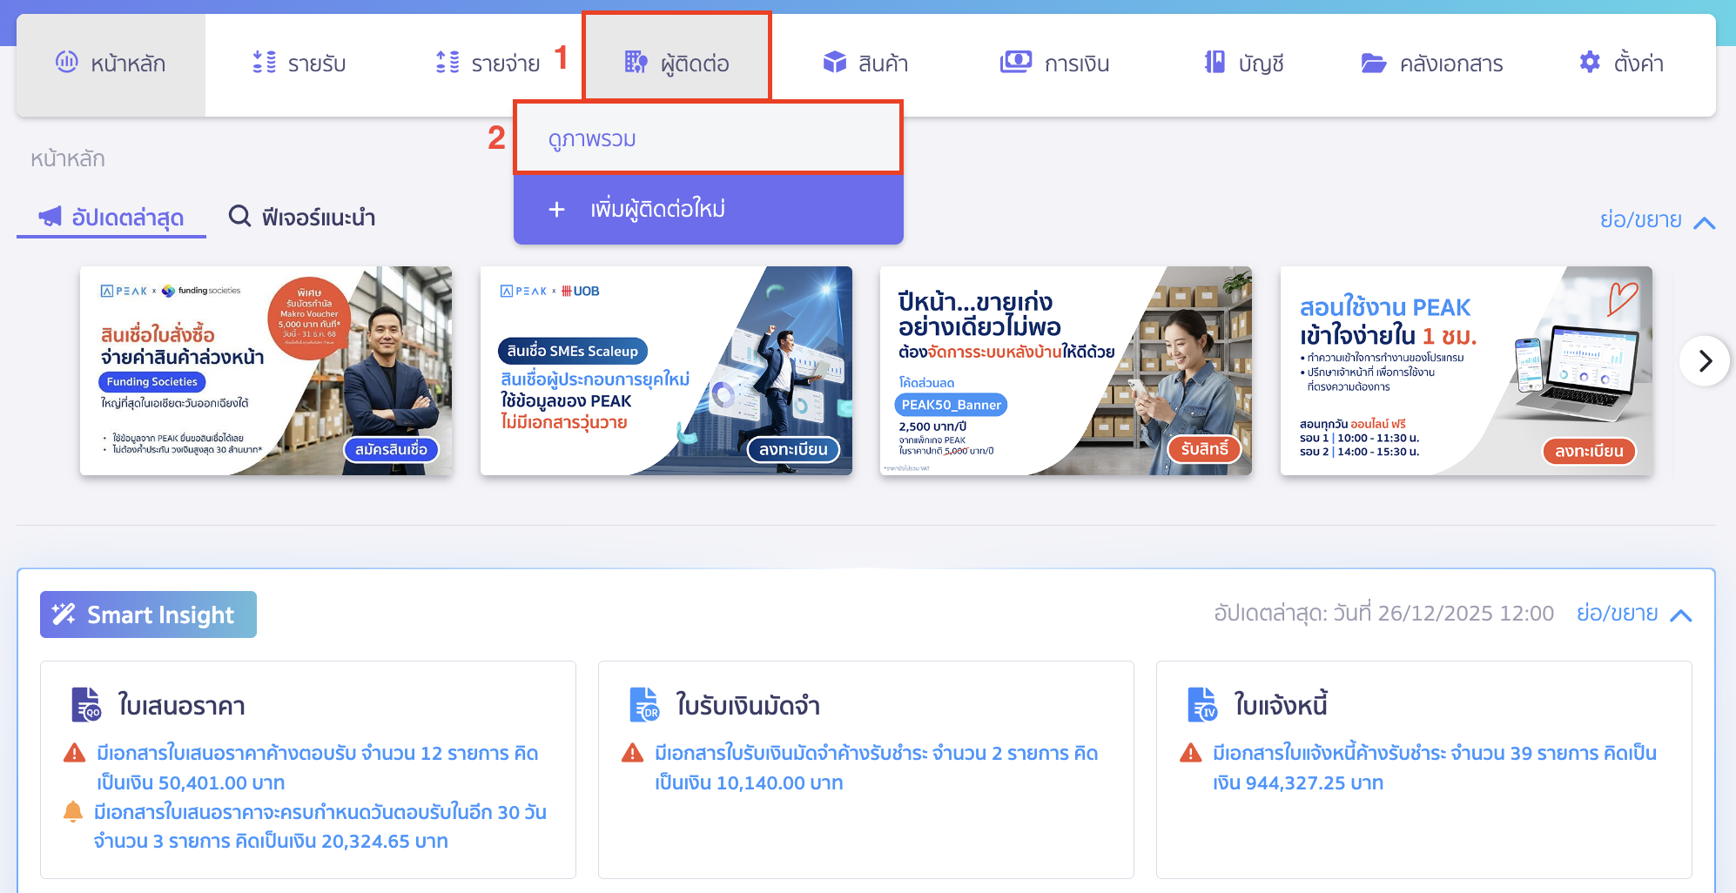Open the รายรับ income menu
Viewport: 1736px width, 893px height.
[x=299, y=64]
